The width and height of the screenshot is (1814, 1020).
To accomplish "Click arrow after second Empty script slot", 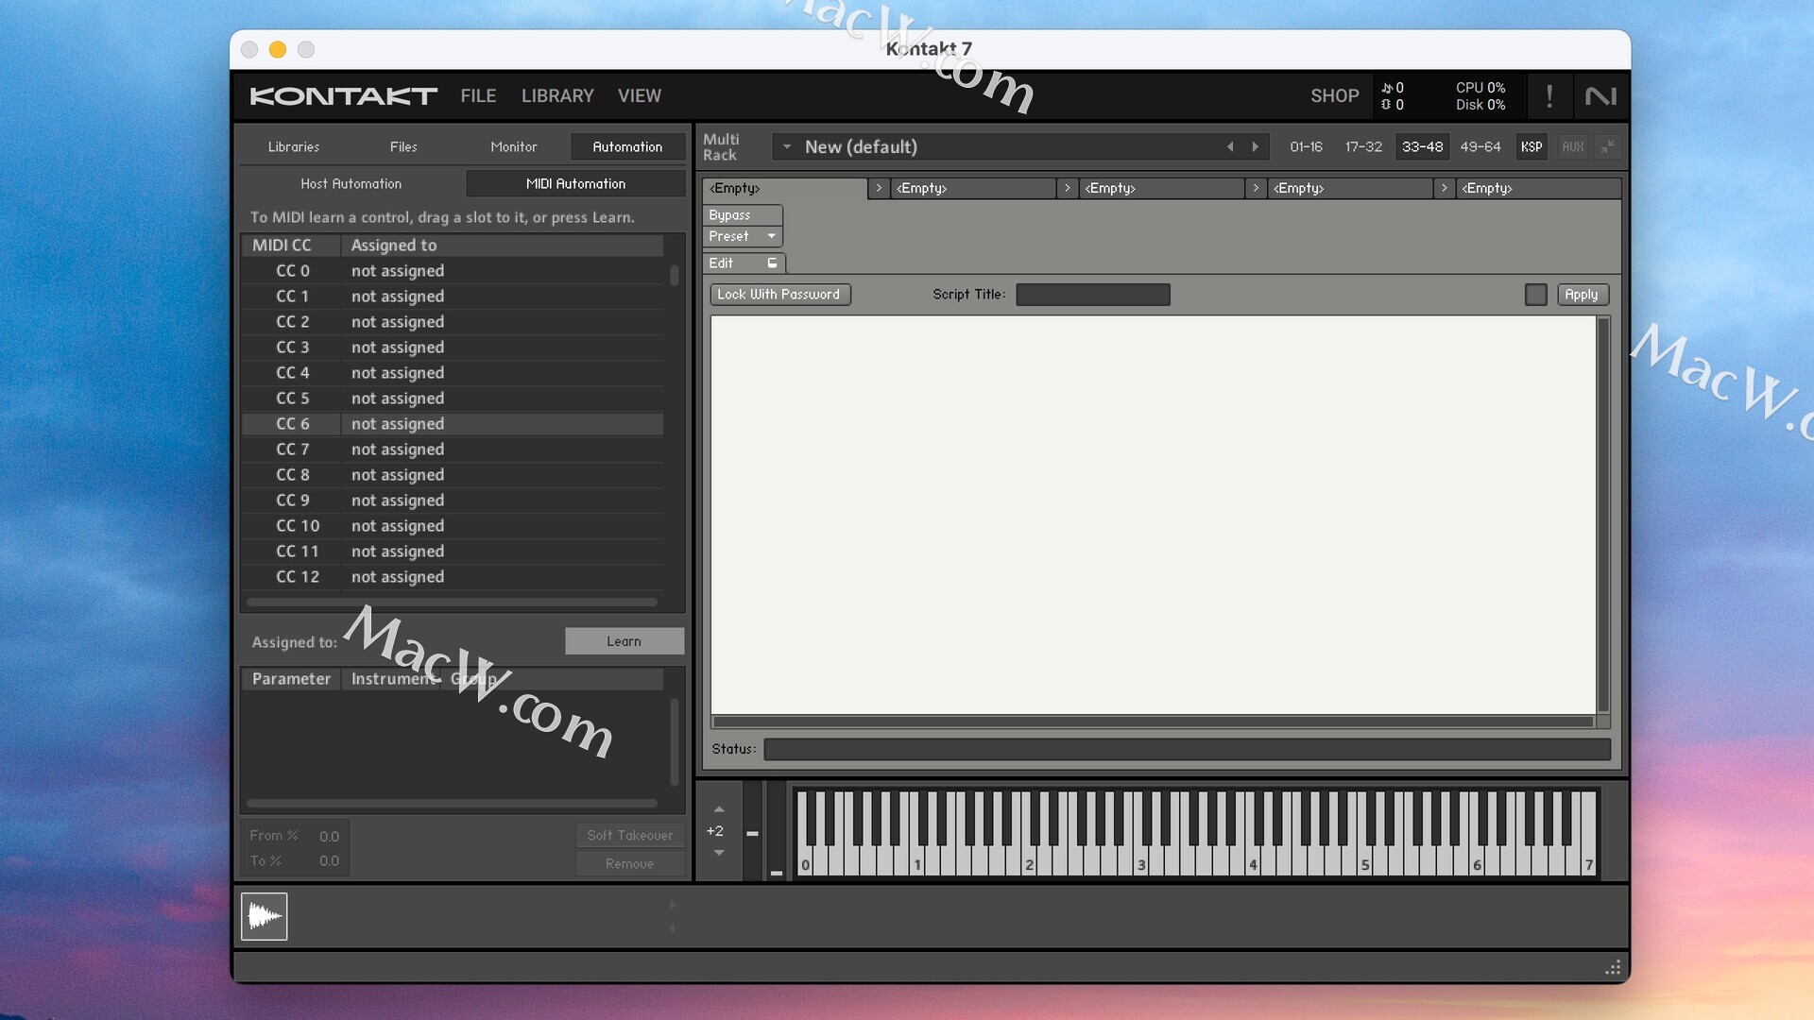I will pos(1068,188).
